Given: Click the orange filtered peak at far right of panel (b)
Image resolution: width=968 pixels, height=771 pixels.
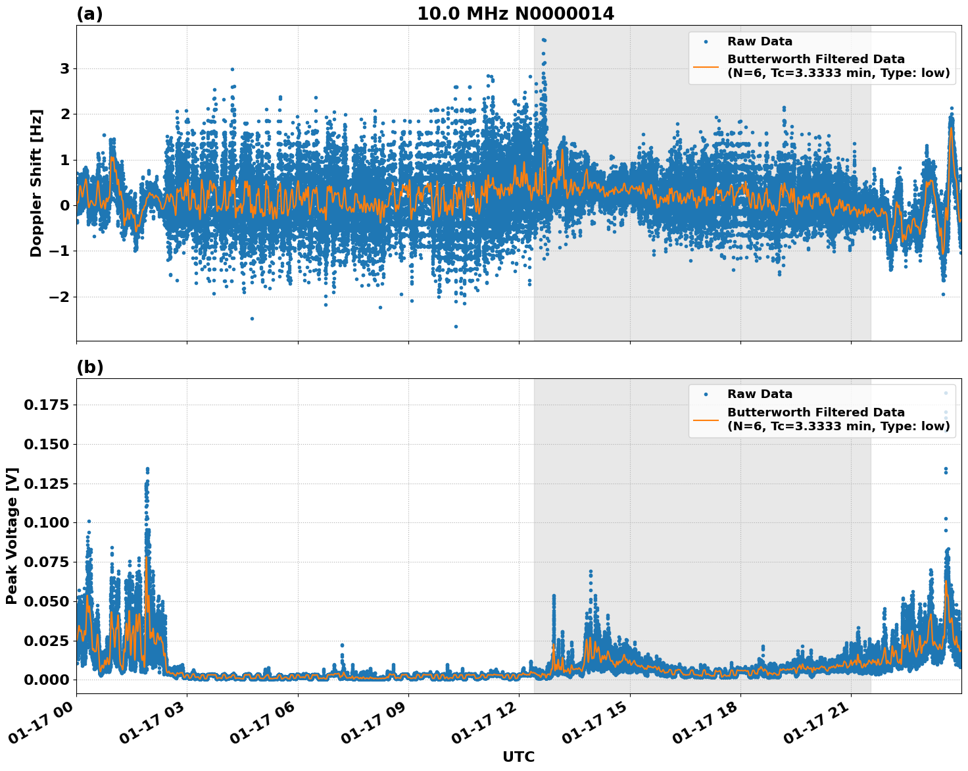Looking at the screenshot, I should (947, 583).
